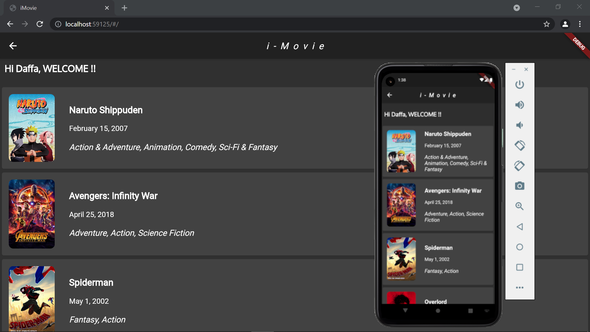Click the emulator zoom magnifier icon
Viewport: 590px width, 332px height.
519,206
